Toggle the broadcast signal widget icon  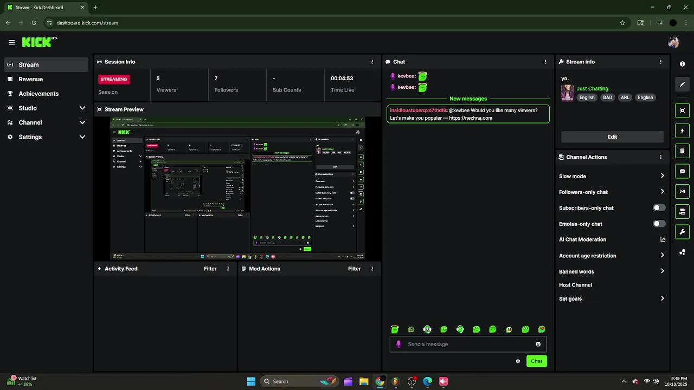click(682, 191)
